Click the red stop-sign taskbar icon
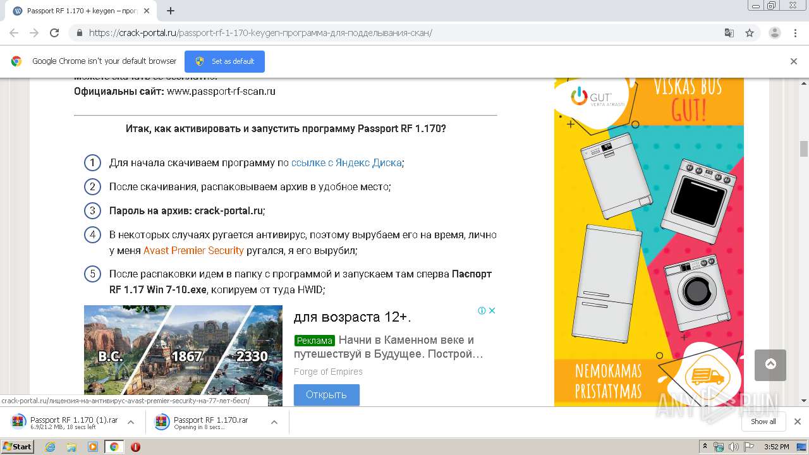The height and width of the screenshot is (455, 809). [135, 447]
